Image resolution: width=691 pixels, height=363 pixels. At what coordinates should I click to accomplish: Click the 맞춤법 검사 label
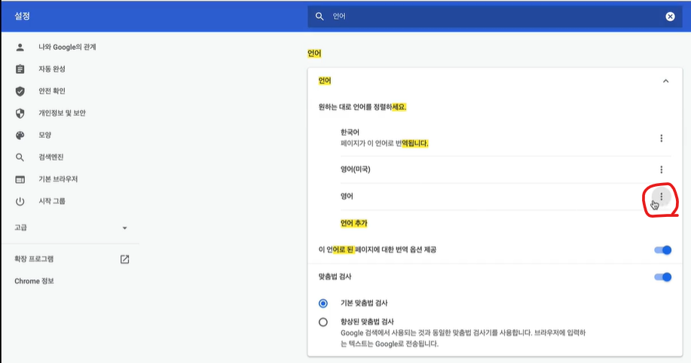click(x=335, y=277)
